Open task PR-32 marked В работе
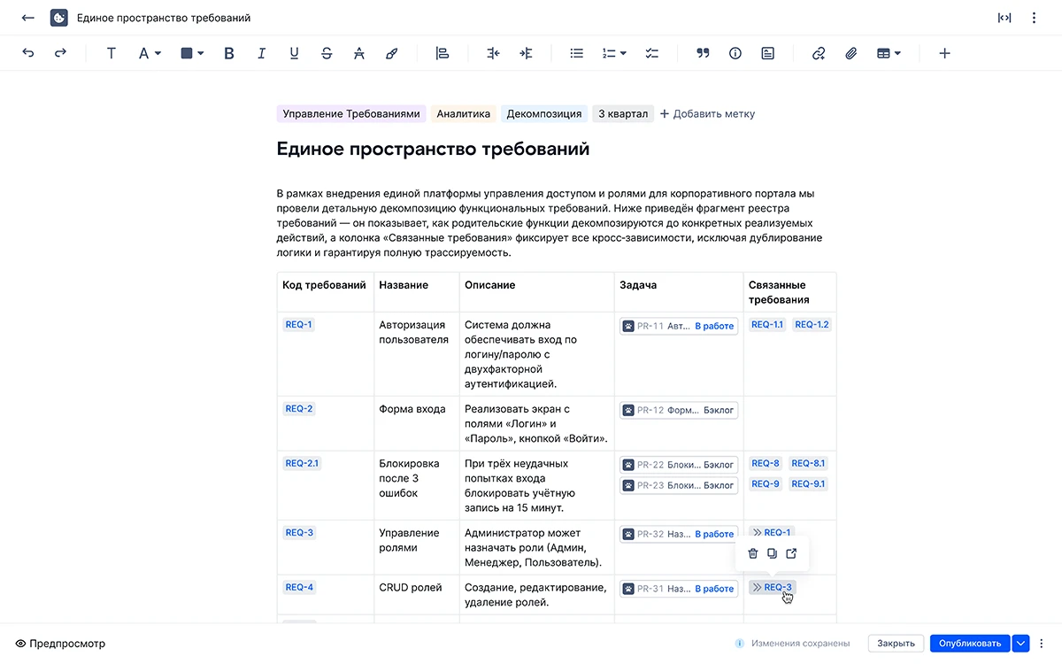Image resolution: width=1062 pixels, height=664 pixels. coord(679,534)
